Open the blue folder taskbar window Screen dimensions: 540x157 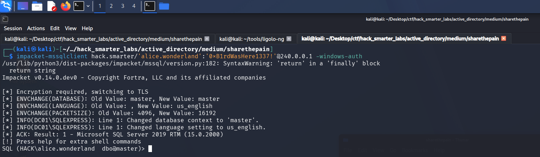164,6
